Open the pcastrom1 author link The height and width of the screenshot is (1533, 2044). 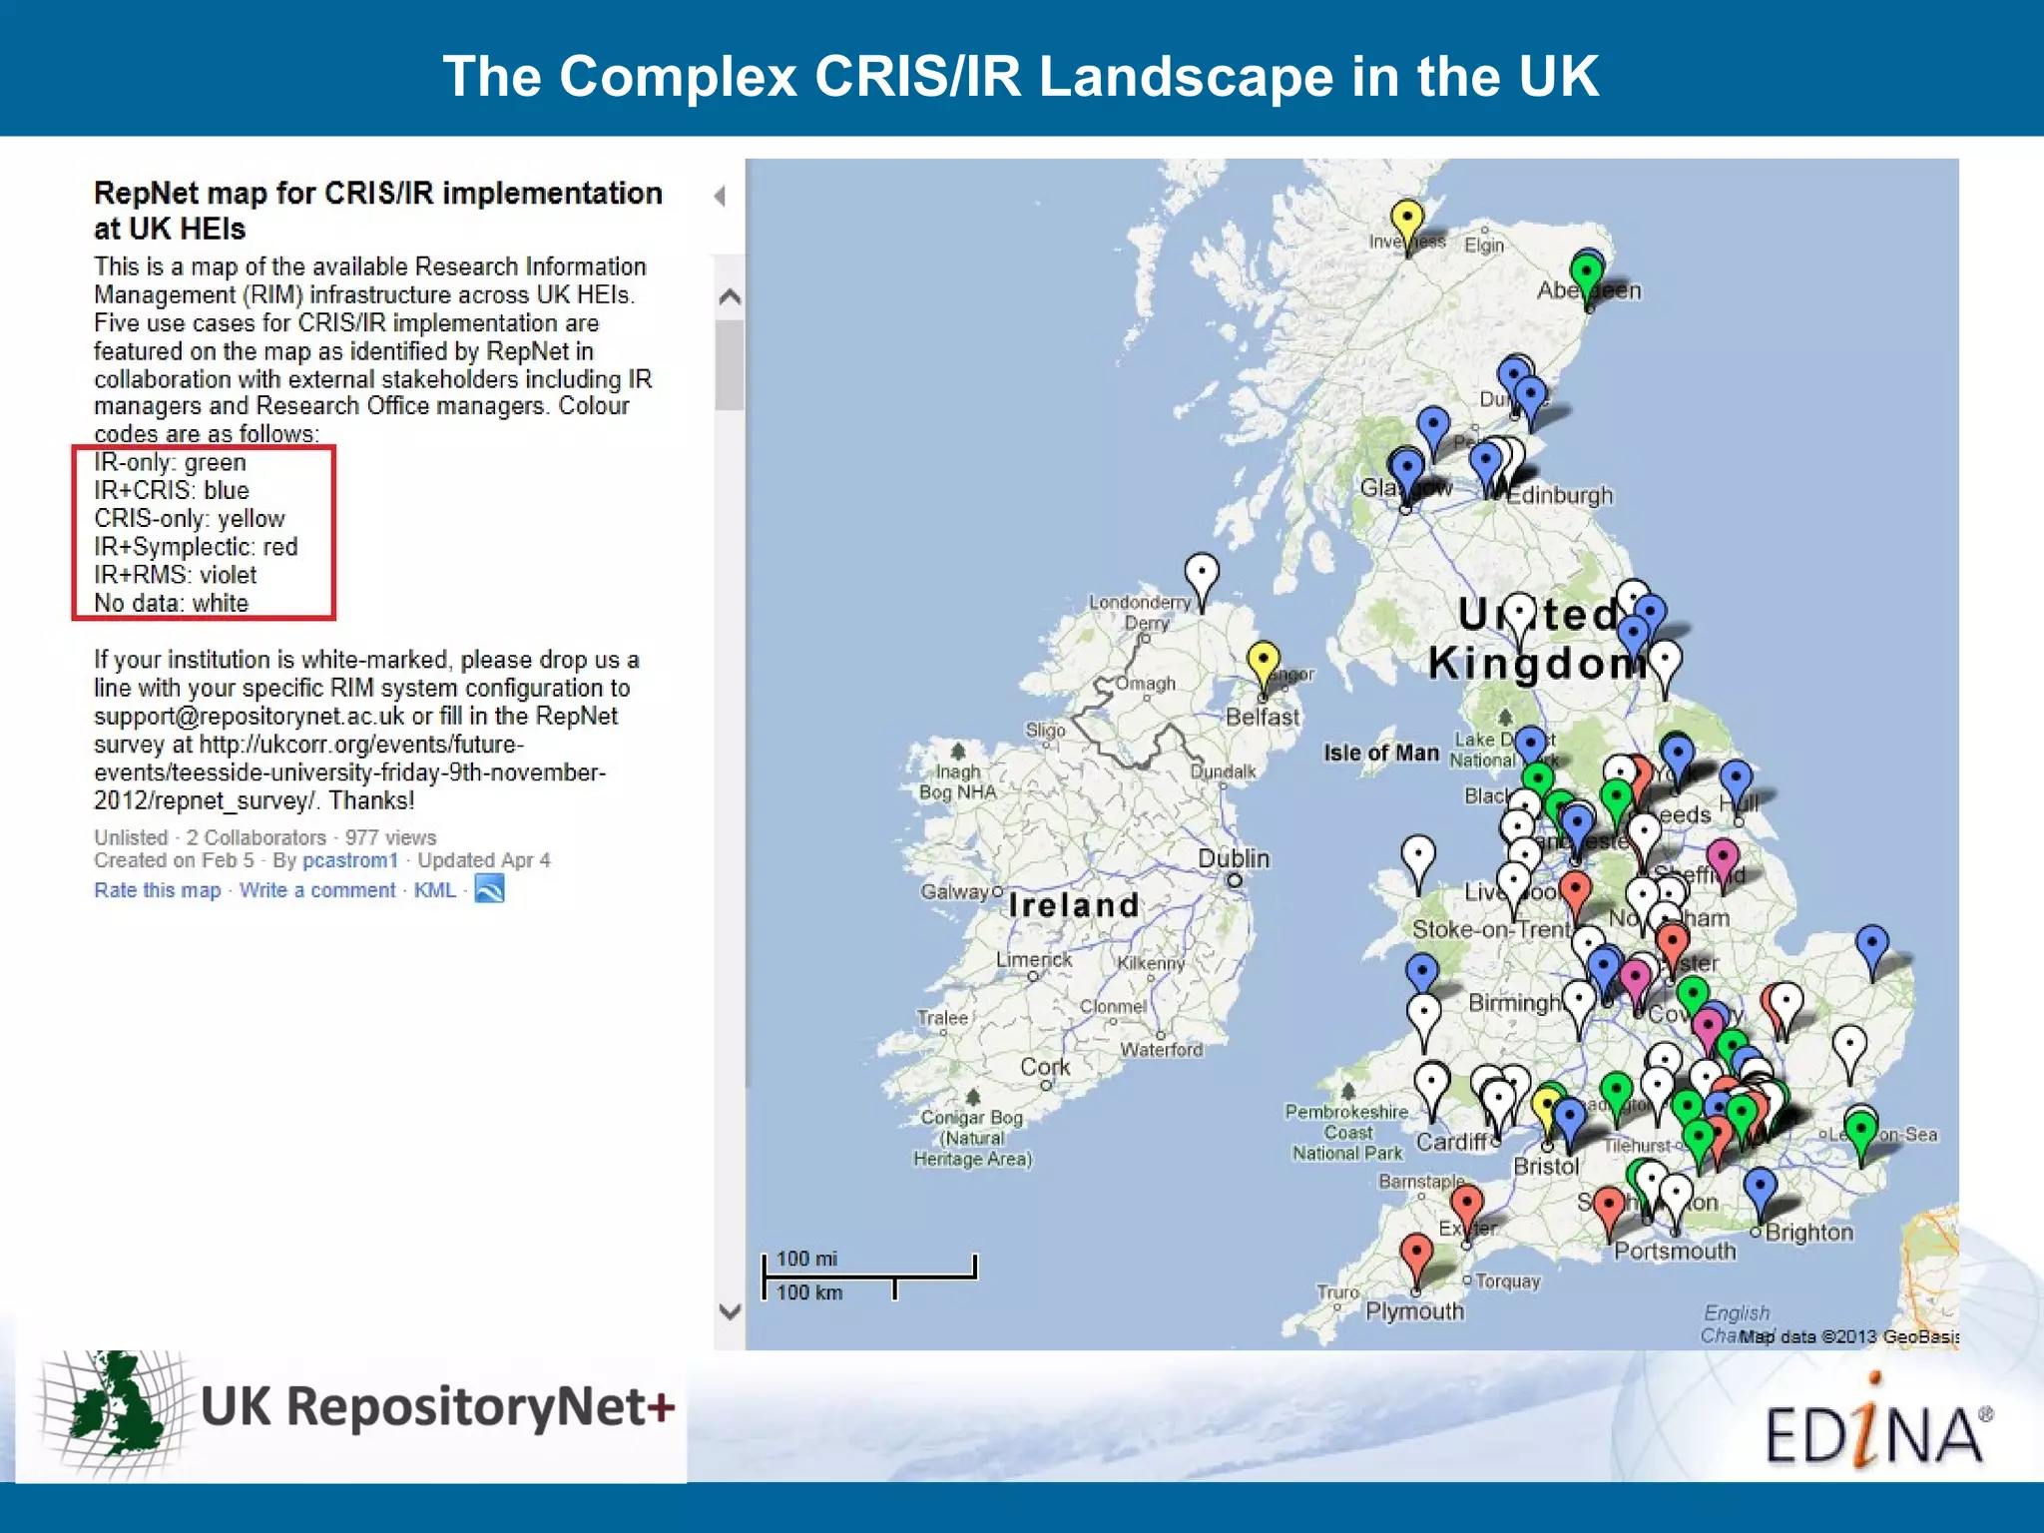click(350, 860)
